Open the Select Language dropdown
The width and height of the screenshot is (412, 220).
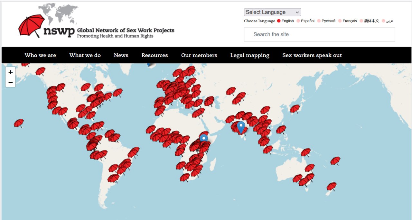tap(273, 12)
